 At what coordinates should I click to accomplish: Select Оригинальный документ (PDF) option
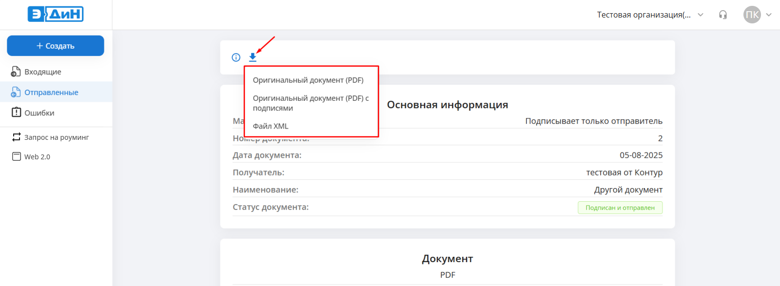(308, 80)
